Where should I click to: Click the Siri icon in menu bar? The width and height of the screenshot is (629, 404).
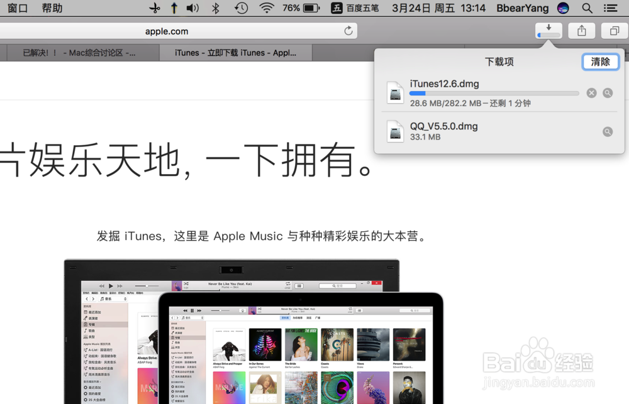(x=563, y=8)
